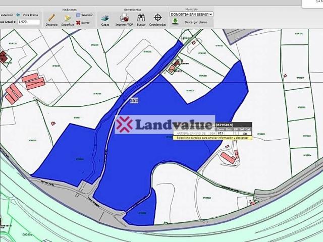
Task: Click the yellow Seleccione parcelas tooltip
Action: coord(212,138)
